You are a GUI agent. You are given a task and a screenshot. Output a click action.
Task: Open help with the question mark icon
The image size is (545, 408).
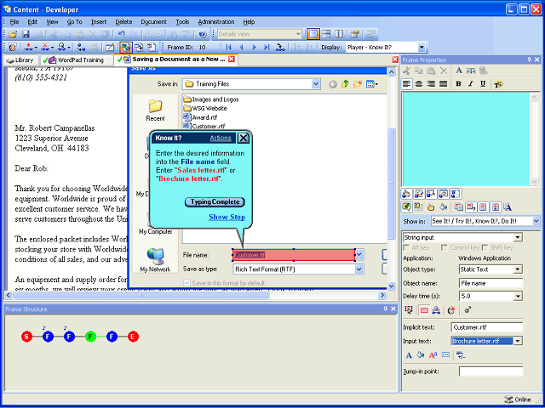203,34
